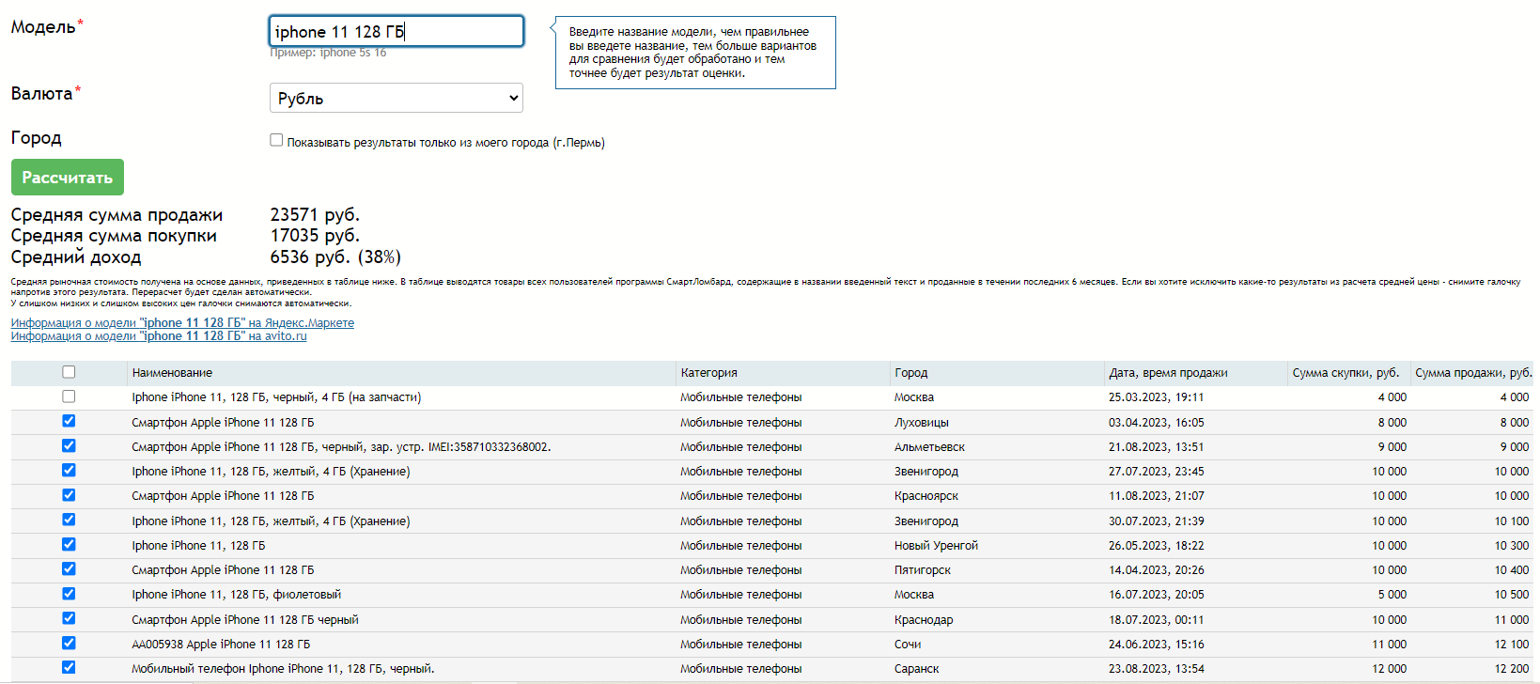Click the date cell 03.04.2023, 16:05
Screen dimensions: 1540x684
pyautogui.click(x=1156, y=423)
